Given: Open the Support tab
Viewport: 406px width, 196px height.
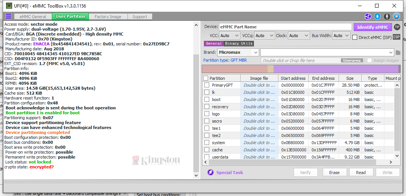Looking at the screenshot, I should [x=140, y=17].
